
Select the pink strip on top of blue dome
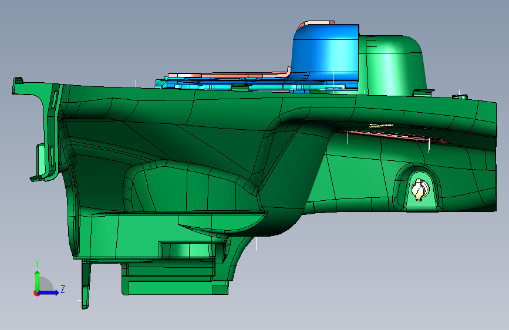(x=316, y=23)
